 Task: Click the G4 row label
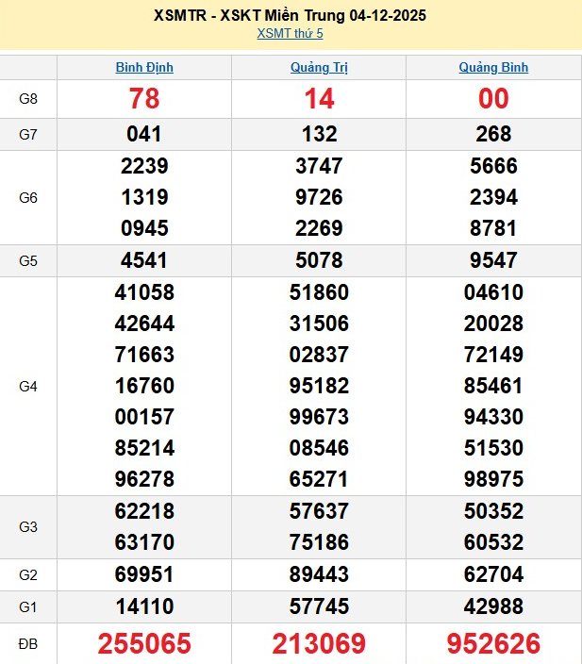coord(28,386)
